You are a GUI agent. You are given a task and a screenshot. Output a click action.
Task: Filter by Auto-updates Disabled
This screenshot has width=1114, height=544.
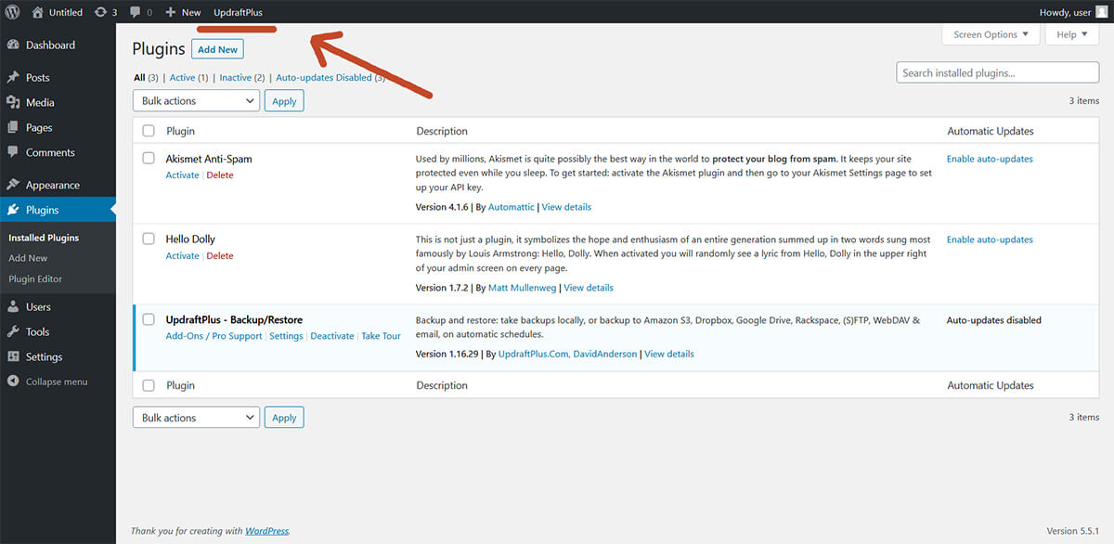pyautogui.click(x=330, y=78)
